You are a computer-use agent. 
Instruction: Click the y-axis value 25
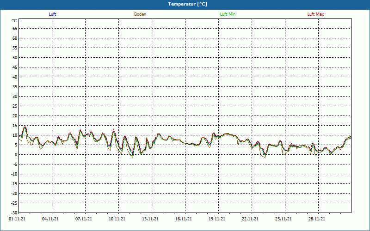click(x=15, y=106)
